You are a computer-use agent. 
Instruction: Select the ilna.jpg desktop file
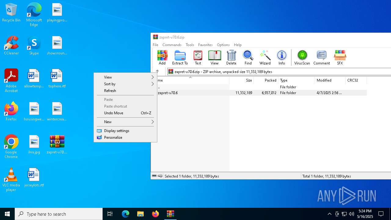click(34, 145)
